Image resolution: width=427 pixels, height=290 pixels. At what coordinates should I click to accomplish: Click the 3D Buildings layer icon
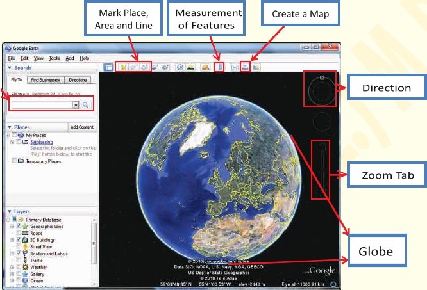(25, 240)
